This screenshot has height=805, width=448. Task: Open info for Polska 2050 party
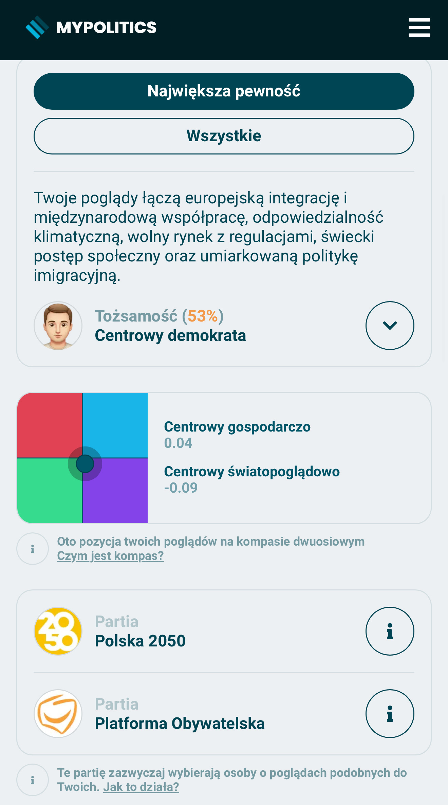click(390, 631)
